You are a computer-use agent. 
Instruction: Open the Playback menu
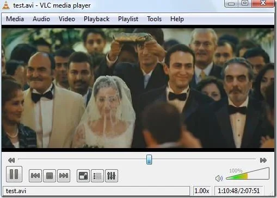point(97,19)
